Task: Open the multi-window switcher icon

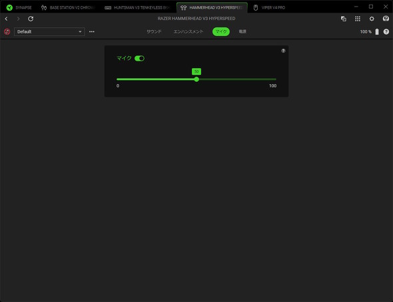Action: pos(343,19)
